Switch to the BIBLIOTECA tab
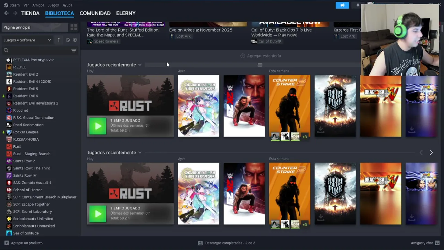 (x=59, y=13)
